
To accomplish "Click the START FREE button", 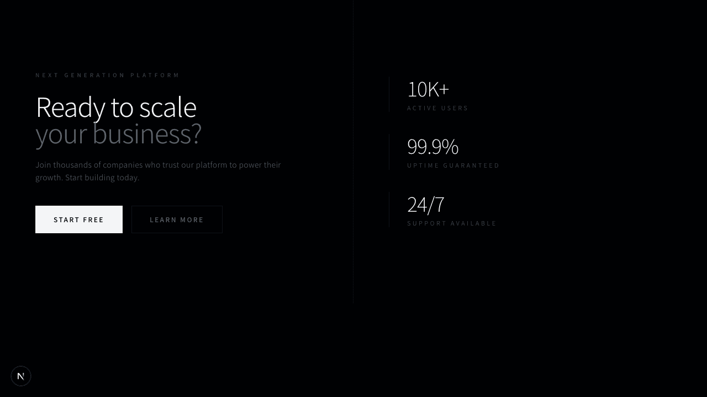I will pyautogui.click(x=79, y=219).
